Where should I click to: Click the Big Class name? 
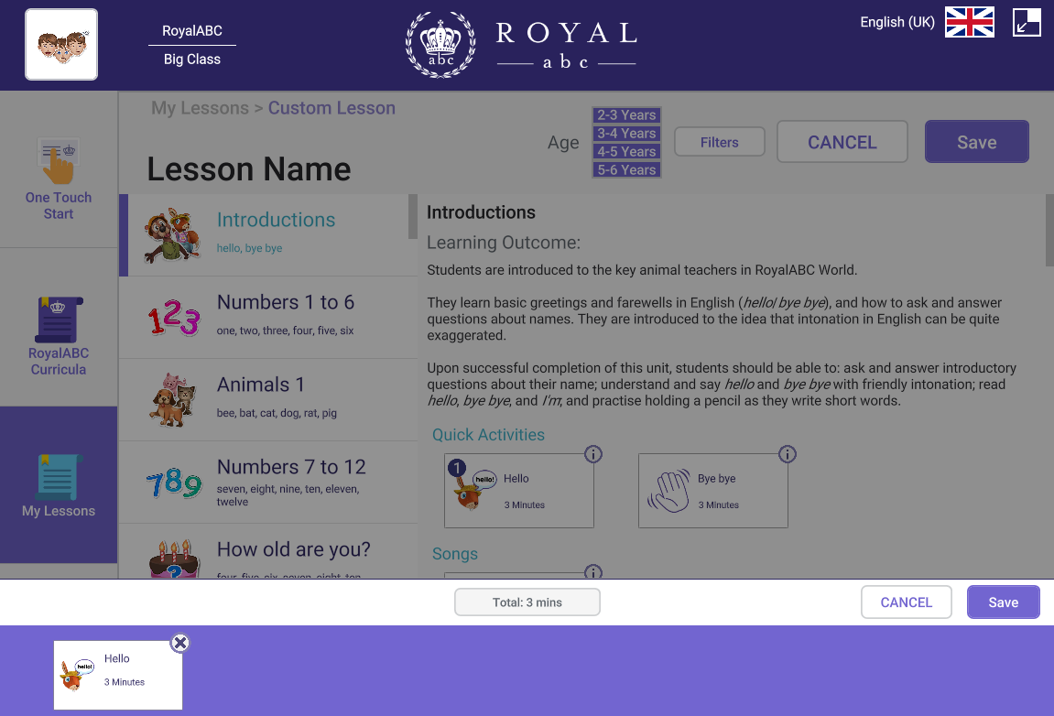click(192, 60)
